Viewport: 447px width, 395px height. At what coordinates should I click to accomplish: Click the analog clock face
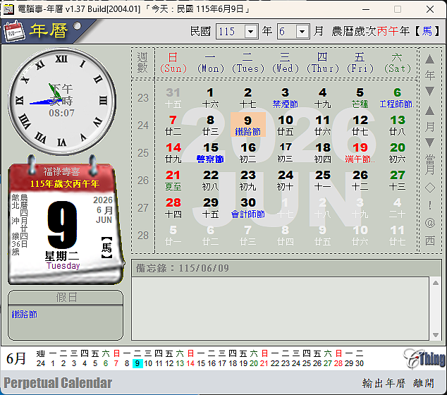click(x=62, y=101)
